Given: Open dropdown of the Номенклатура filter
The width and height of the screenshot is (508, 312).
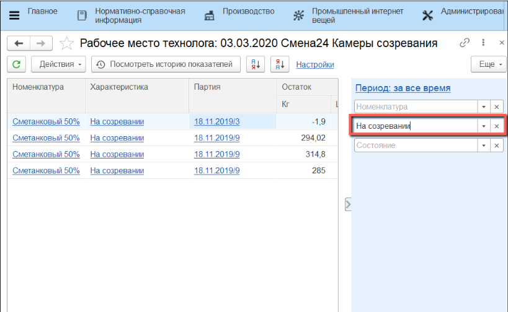Looking at the screenshot, I should click(483, 107).
